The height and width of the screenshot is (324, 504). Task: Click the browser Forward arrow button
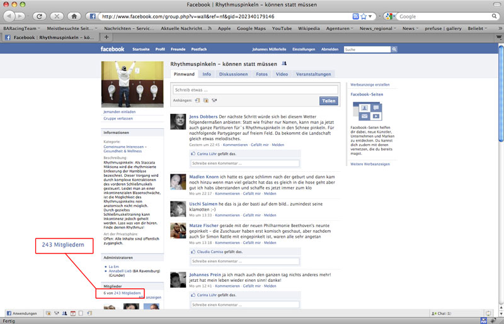click(x=20, y=16)
